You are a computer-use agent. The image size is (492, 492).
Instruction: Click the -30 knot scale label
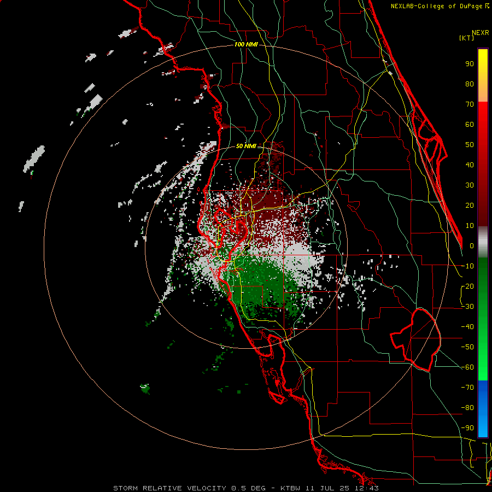click(467, 307)
